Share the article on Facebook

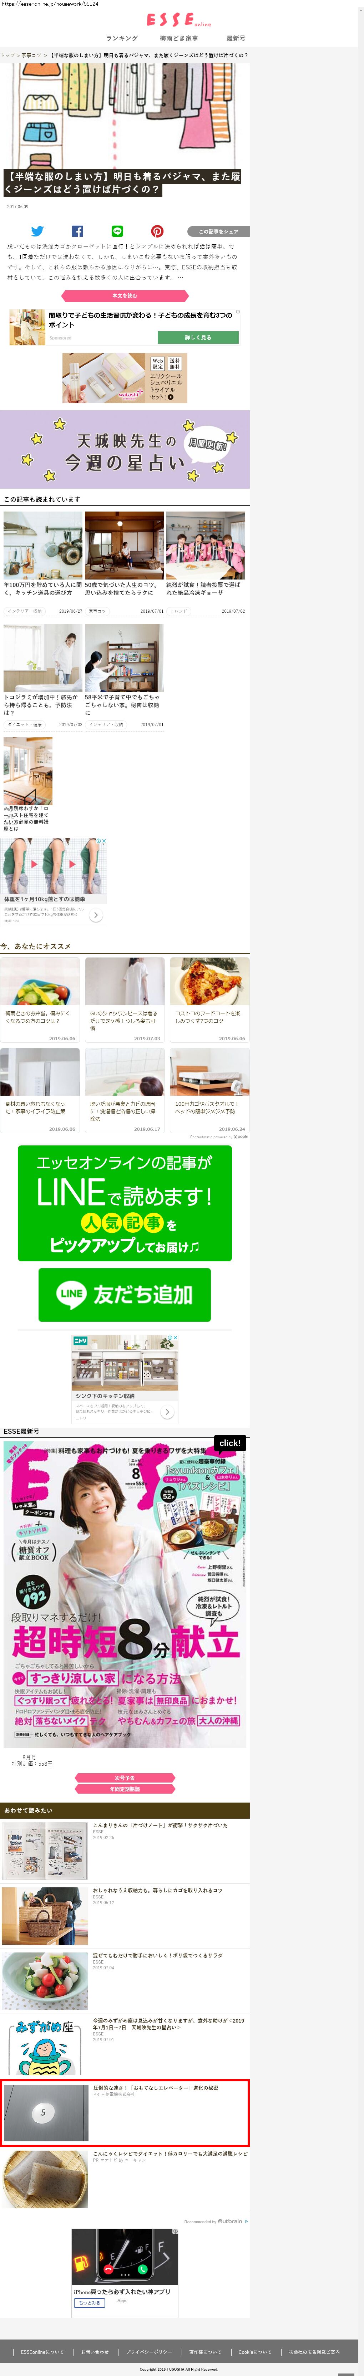tap(77, 231)
